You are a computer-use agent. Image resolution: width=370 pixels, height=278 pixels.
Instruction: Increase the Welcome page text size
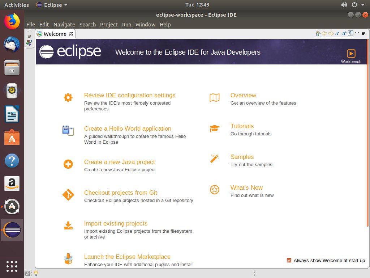click(344, 33)
